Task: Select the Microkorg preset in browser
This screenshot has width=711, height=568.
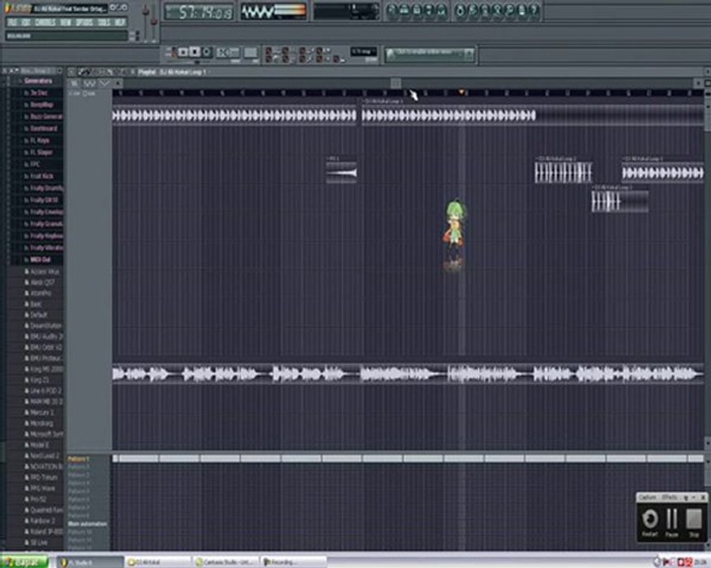Action: (41, 424)
